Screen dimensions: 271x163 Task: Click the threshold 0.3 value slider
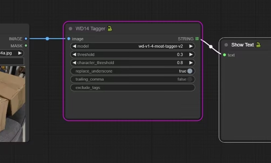(132, 54)
